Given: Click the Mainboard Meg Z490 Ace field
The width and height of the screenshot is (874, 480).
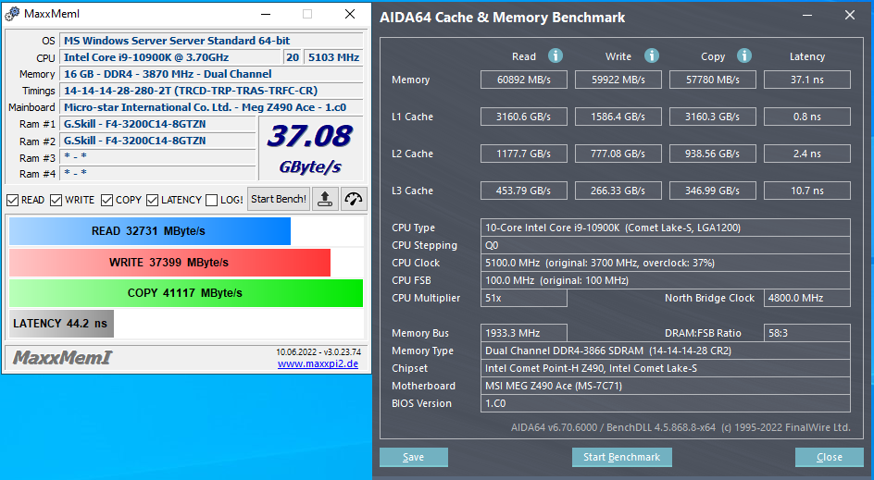Looking at the screenshot, I should point(211,107).
